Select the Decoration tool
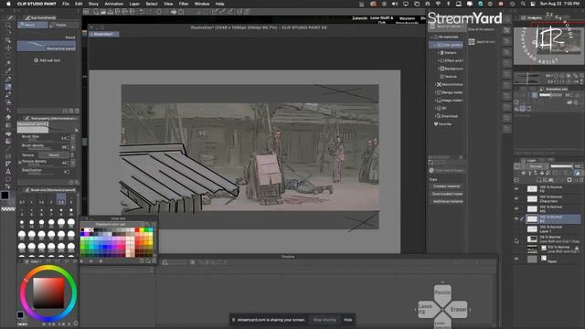 (8, 110)
